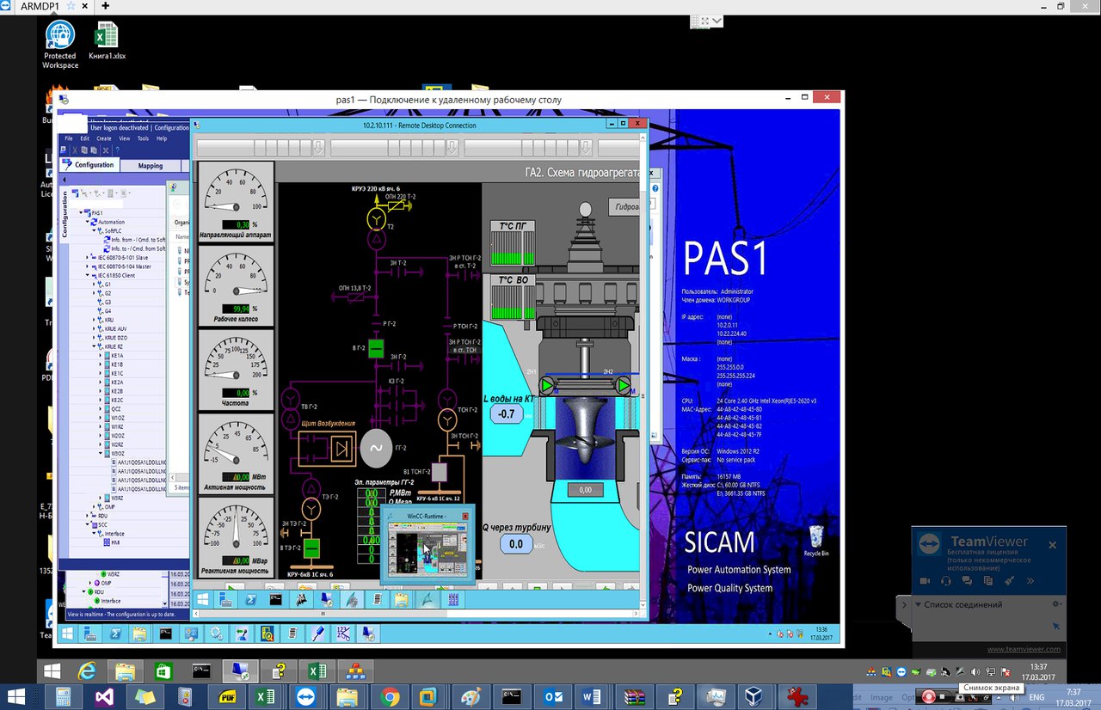Click the Гидроа button on the schematic
Image resolution: width=1101 pixels, height=710 pixels.
tap(625, 207)
